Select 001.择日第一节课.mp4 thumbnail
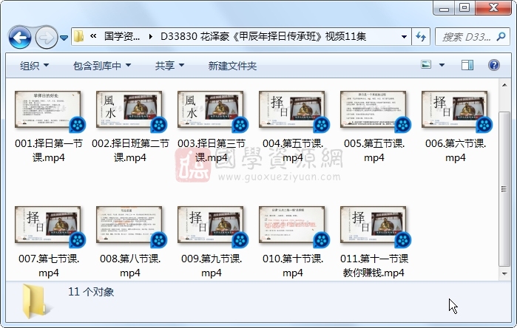This screenshot has width=517, height=328. point(48,109)
